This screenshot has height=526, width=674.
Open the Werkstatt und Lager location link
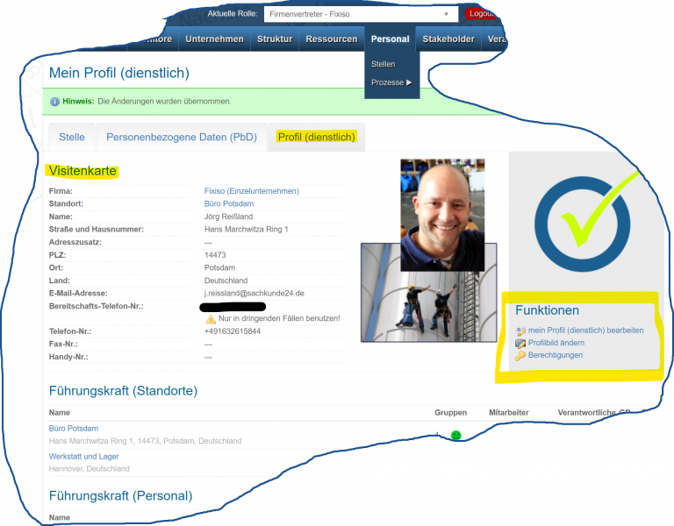pos(83,457)
